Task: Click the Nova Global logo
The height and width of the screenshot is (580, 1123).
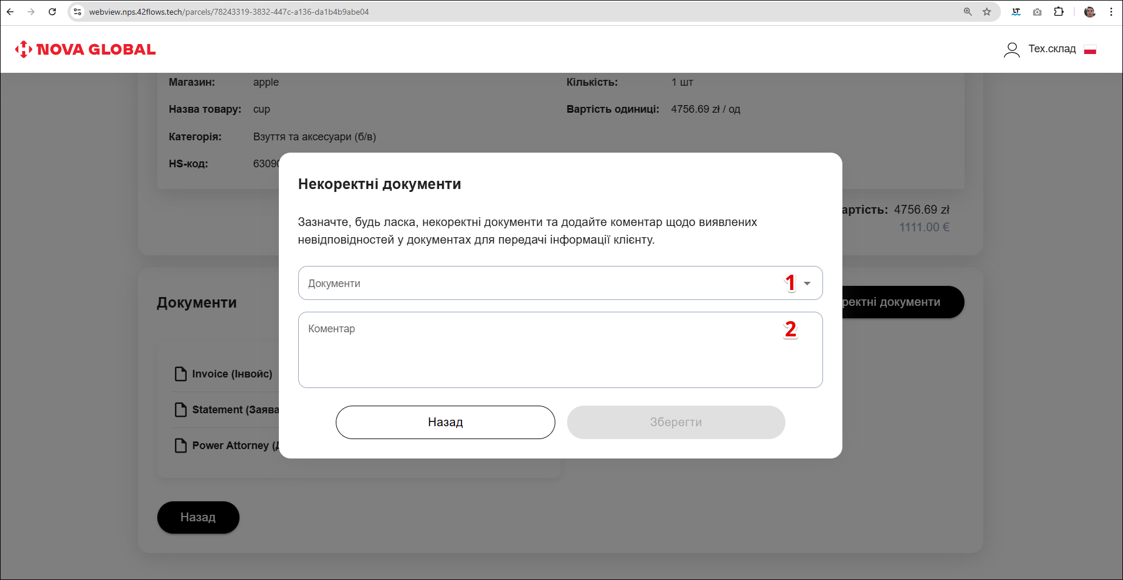Action: click(x=86, y=49)
